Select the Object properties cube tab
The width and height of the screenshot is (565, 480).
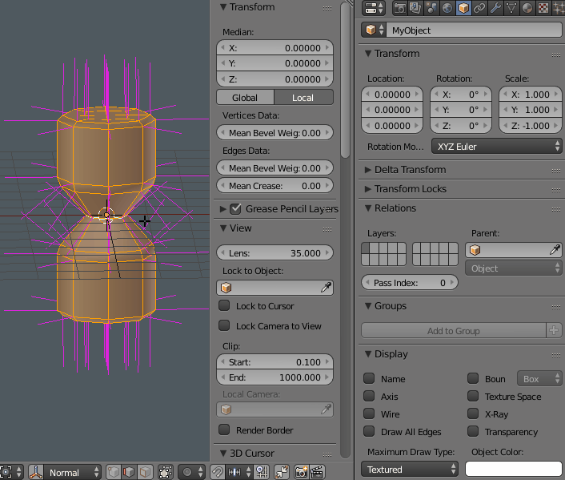(x=463, y=8)
